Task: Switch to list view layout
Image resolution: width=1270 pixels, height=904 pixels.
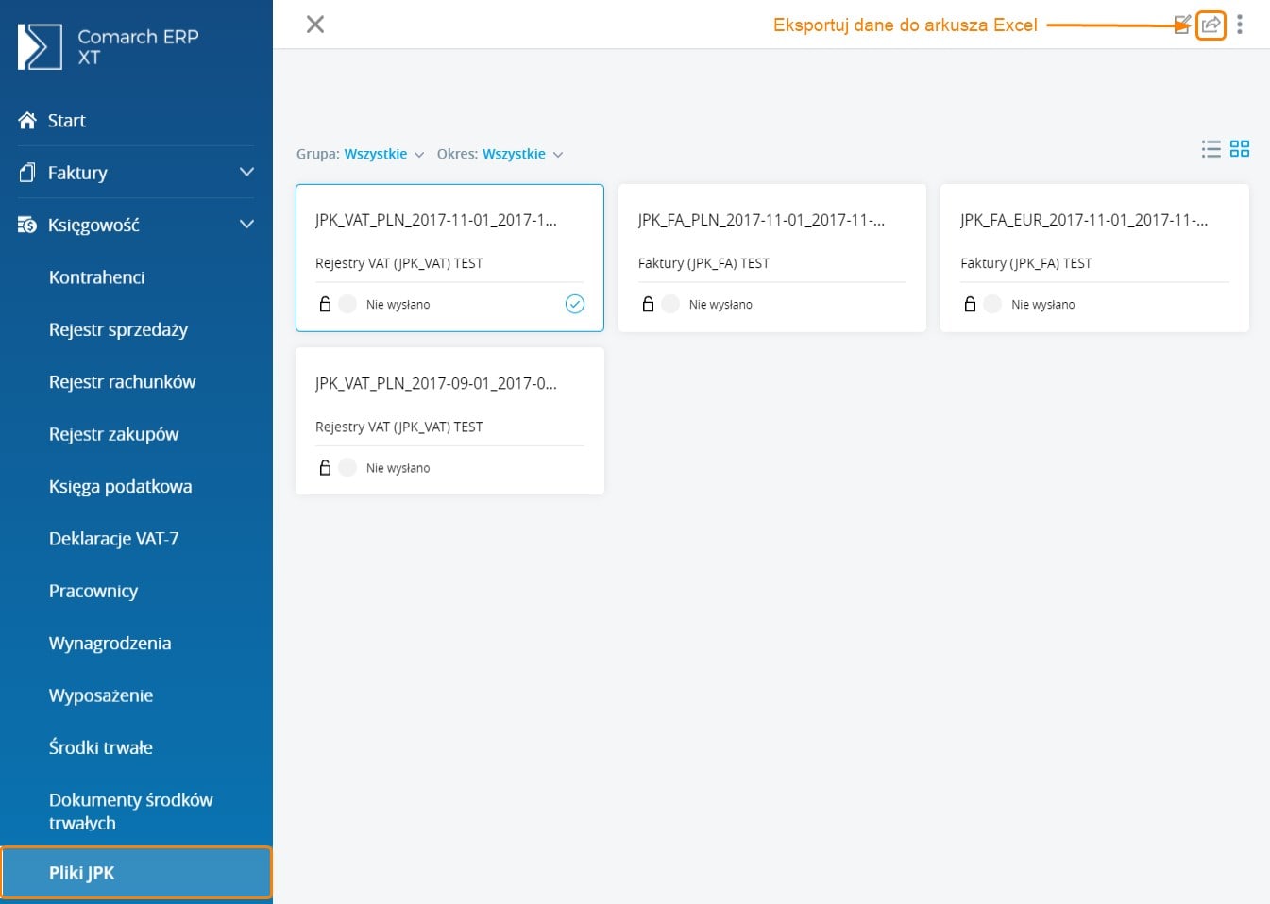Action: 1211,149
